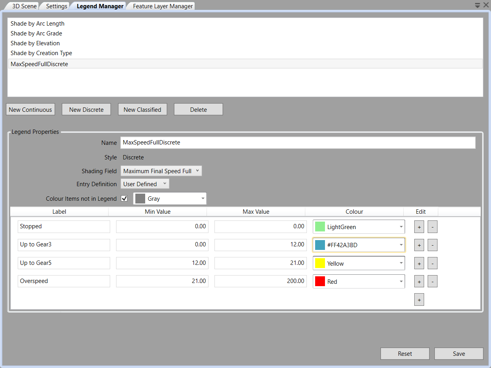491x368 pixels.
Task: Click the New Discrete button
Action: pyautogui.click(x=86, y=109)
